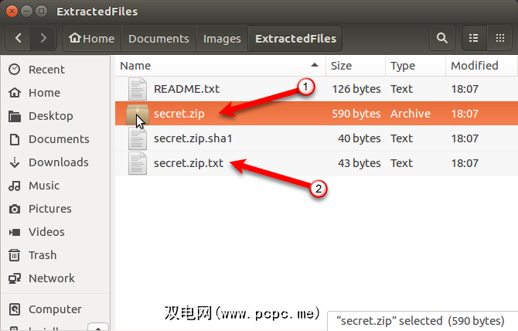518x331 pixels.
Task: Jump to Images folder in path bar
Action: [x=221, y=38]
